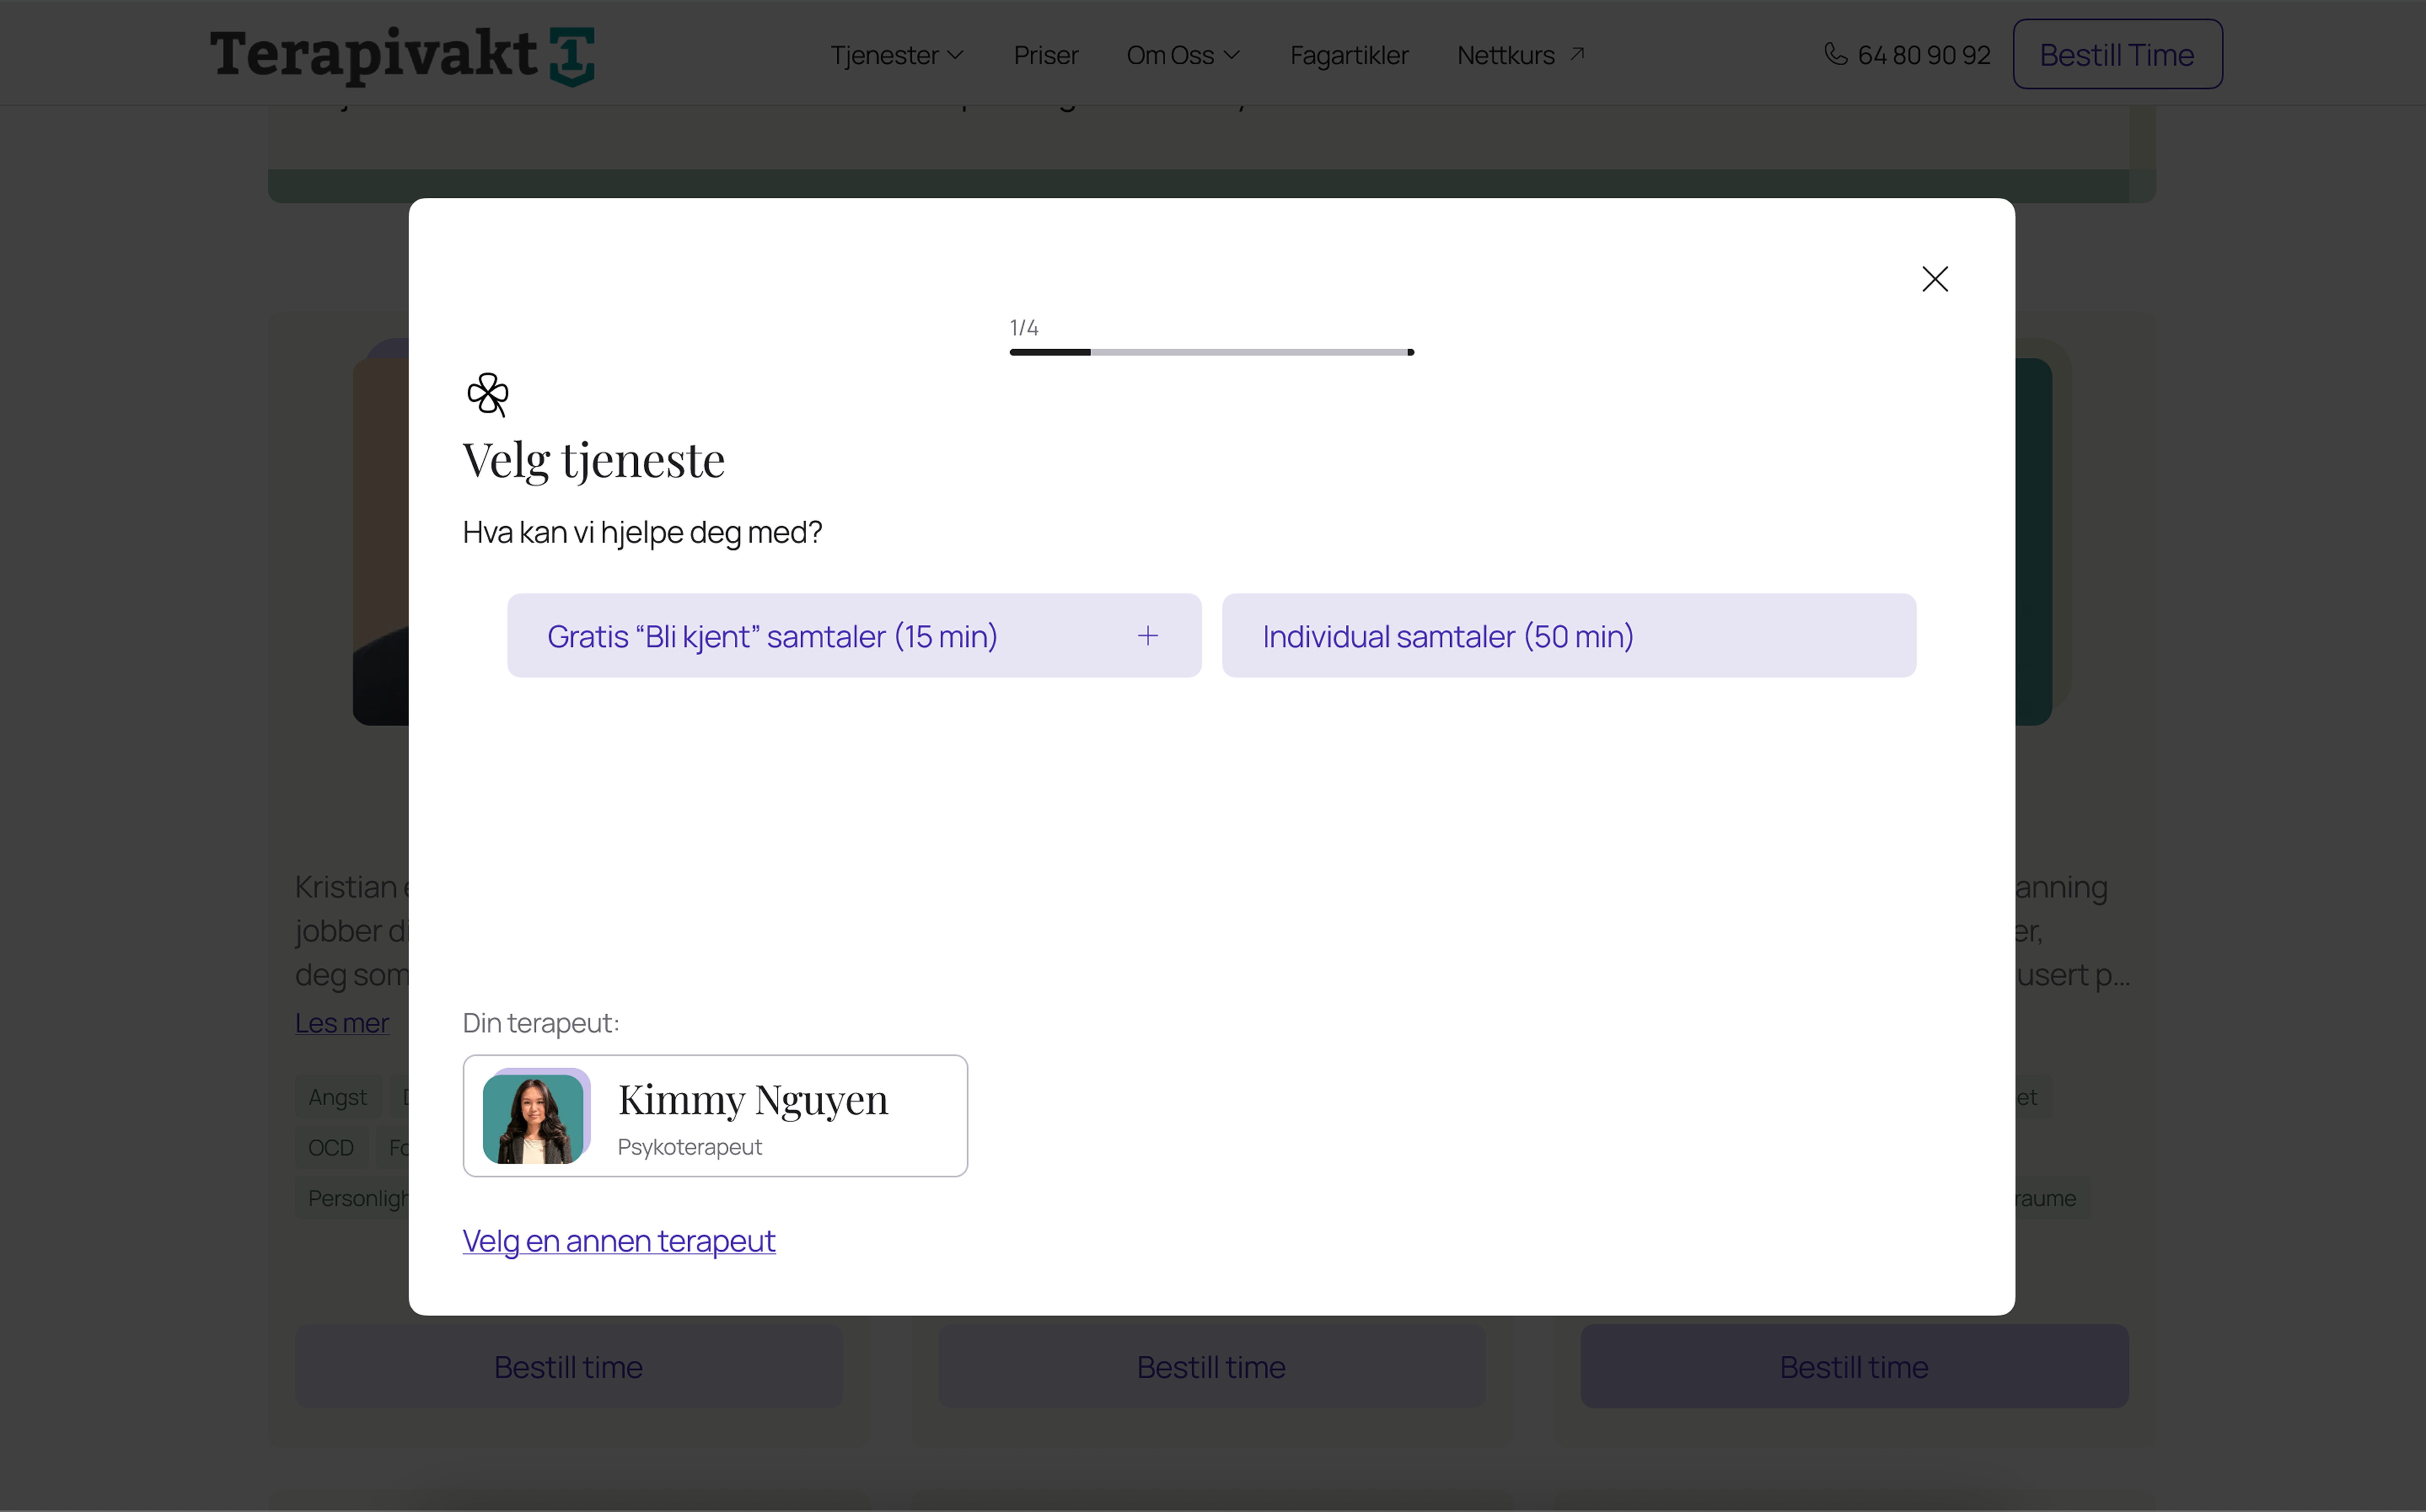Click Les mer link under Kristian

click(341, 1023)
